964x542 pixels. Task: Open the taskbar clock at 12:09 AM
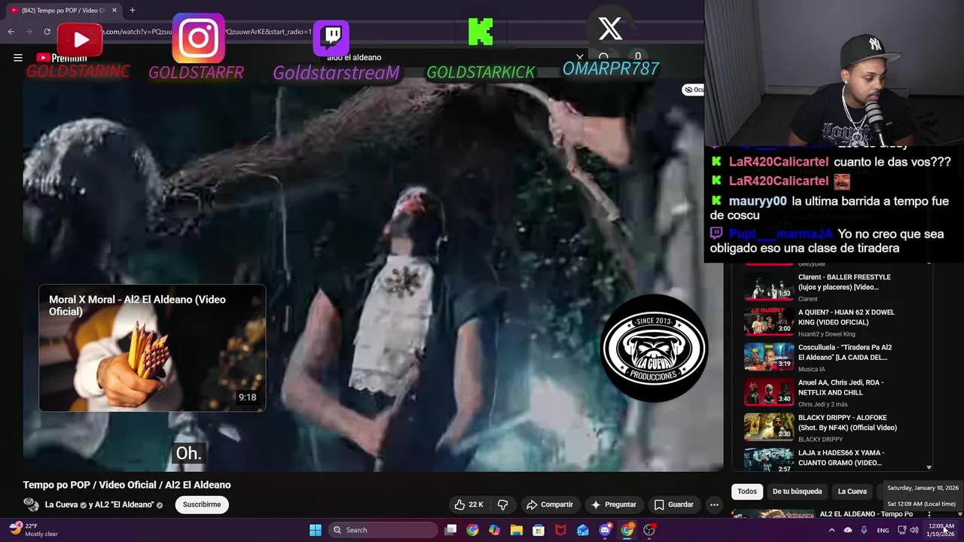pos(941,530)
